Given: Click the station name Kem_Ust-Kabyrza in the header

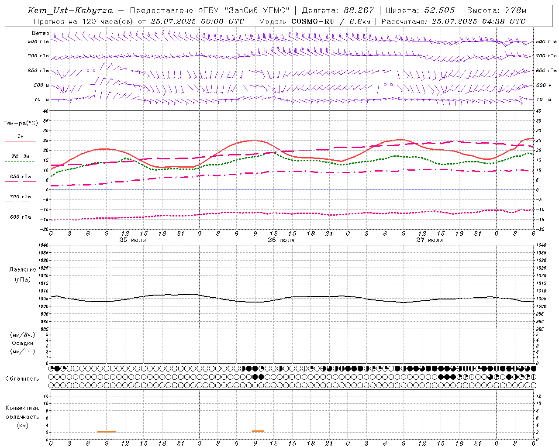Looking at the screenshot, I should [70, 10].
